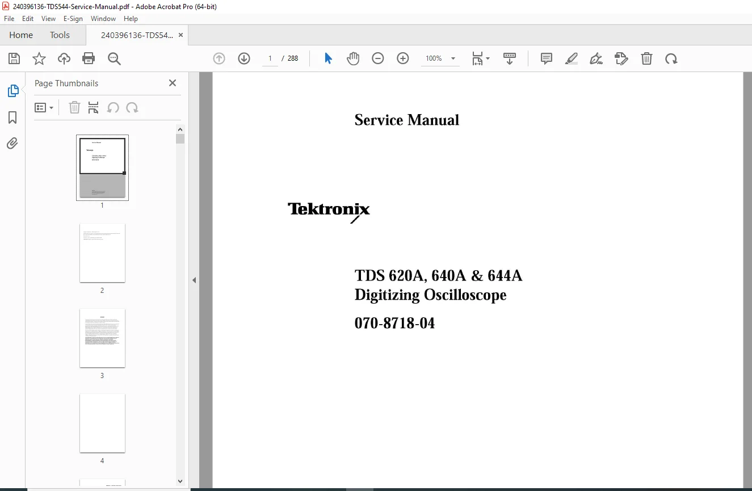
Task: Select page 2 thumbnail
Action: pyautogui.click(x=102, y=253)
